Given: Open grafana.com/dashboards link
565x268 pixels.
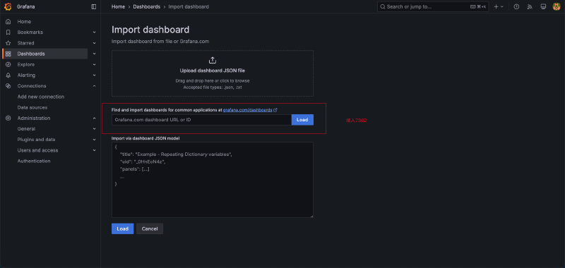Looking at the screenshot, I should (248, 110).
